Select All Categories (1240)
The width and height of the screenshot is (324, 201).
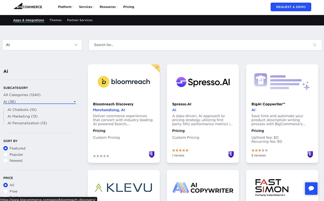[x=22, y=95]
